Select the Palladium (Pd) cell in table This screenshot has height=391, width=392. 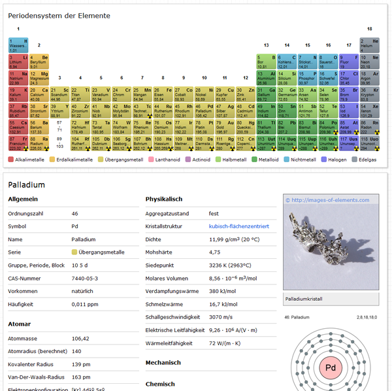coord(204,110)
